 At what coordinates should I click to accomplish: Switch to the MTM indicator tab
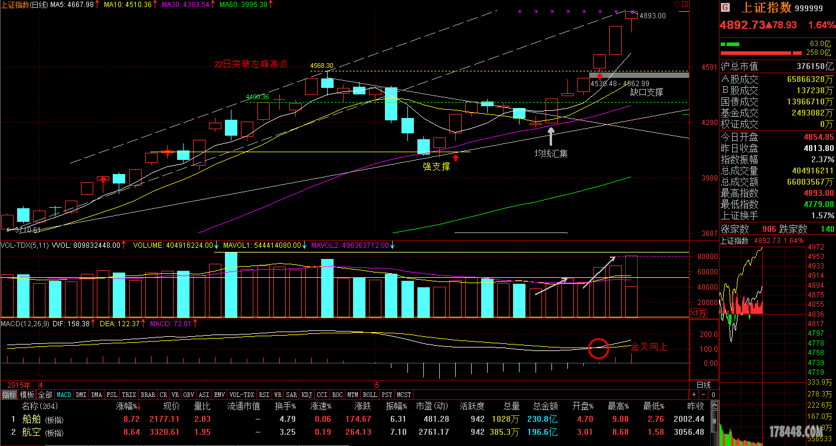pos(353,395)
